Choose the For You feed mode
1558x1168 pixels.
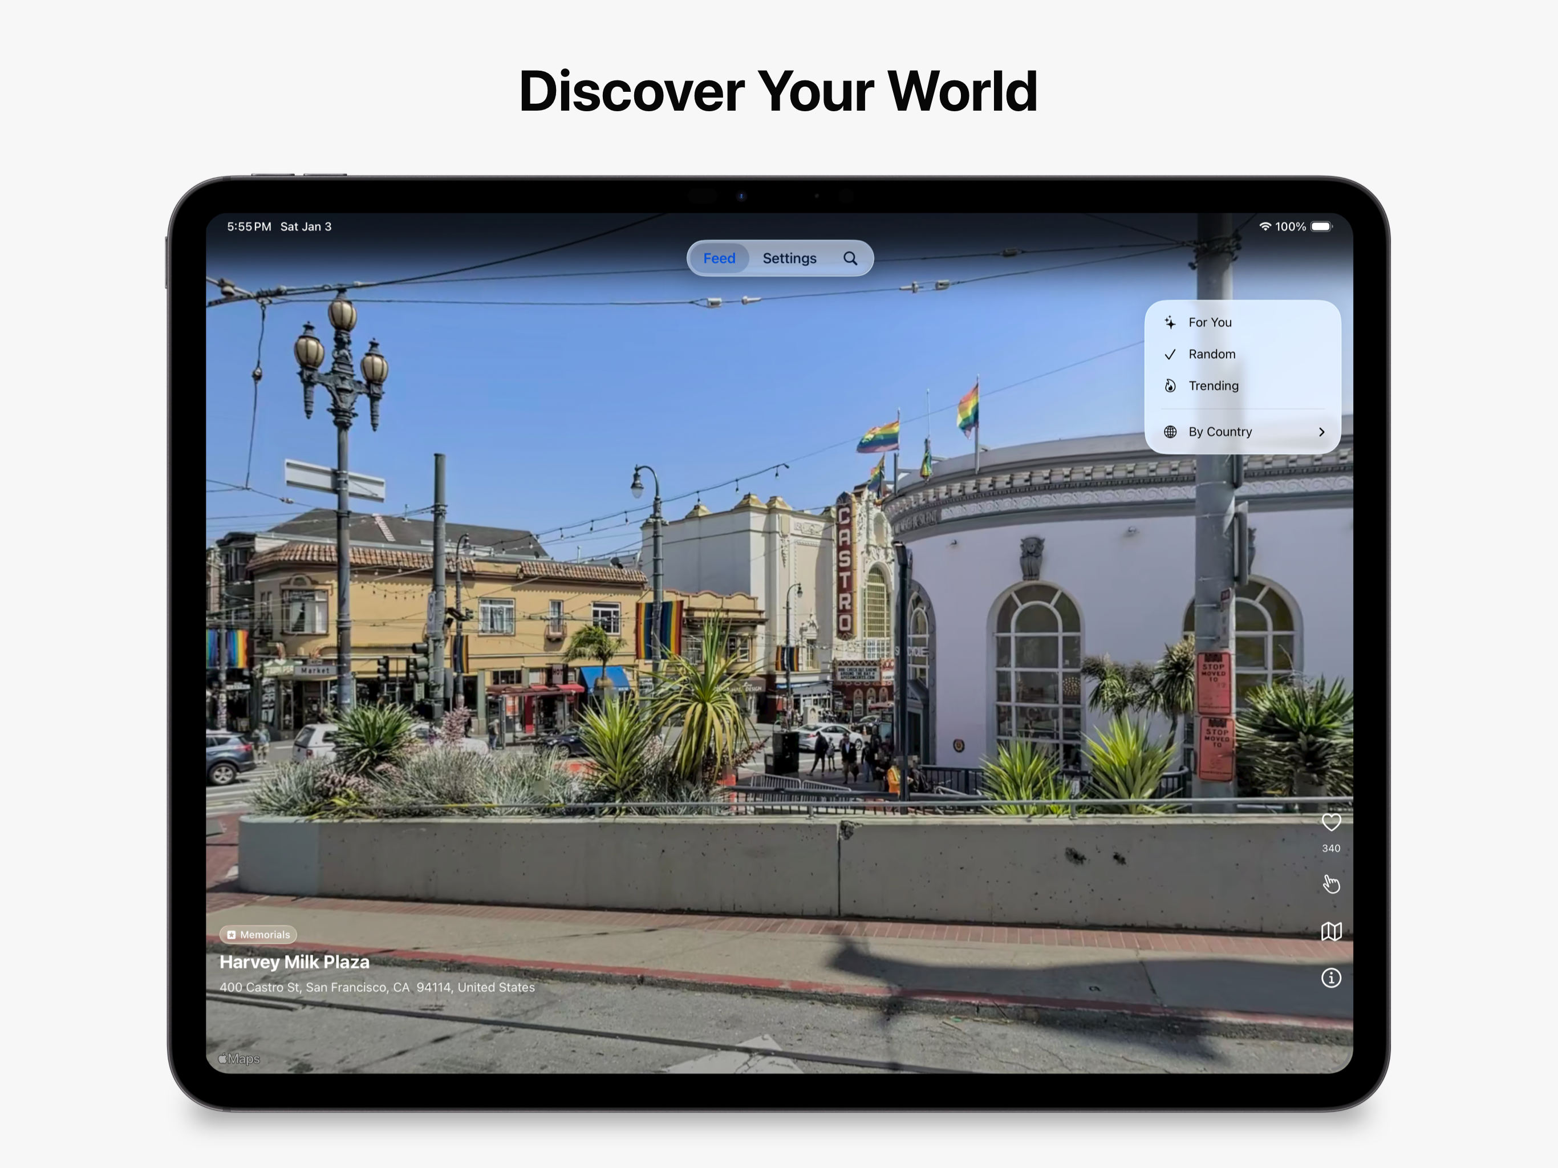click(x=1210, y=323)
